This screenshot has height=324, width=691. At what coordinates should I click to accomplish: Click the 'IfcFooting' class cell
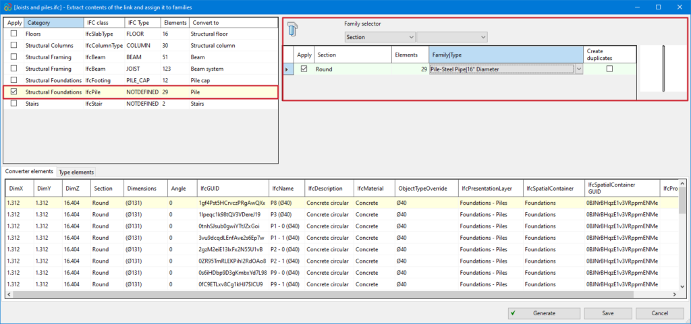(x=105, y=80)
